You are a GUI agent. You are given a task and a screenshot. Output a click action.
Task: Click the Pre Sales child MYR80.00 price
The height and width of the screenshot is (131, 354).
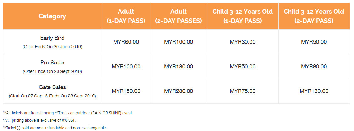point(314,67)
